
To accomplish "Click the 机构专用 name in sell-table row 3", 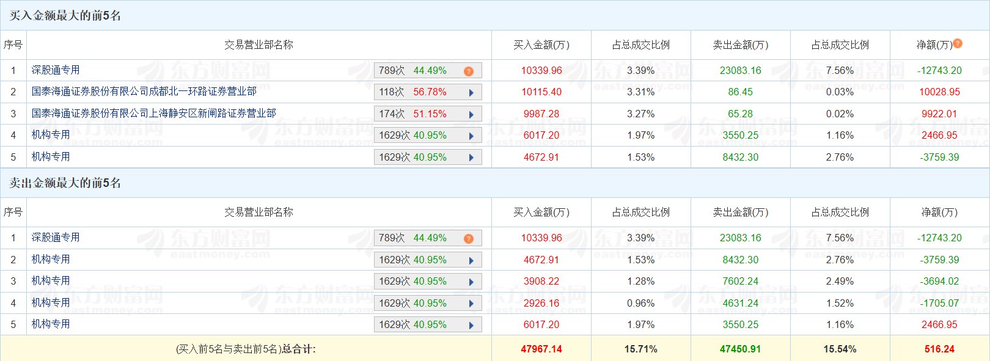I will pyautogui.click(x=51, y=281).
